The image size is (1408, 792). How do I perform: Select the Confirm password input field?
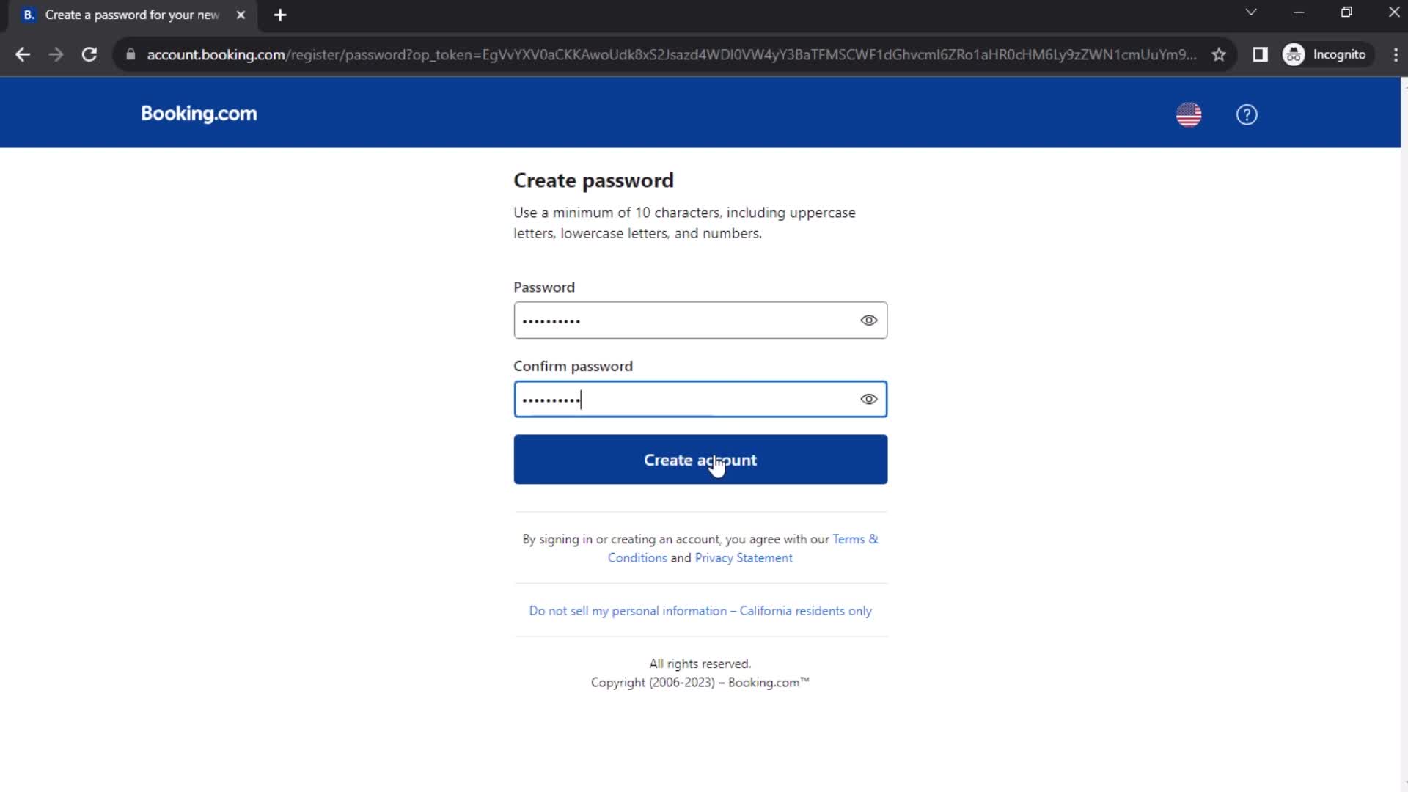(x=700, y=400)
